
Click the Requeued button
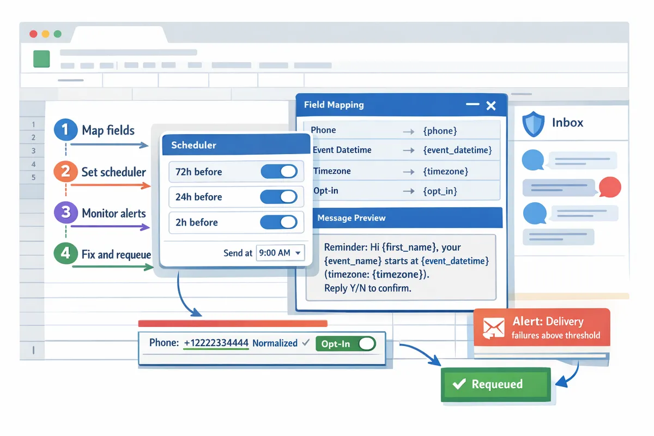pos(496,384)
